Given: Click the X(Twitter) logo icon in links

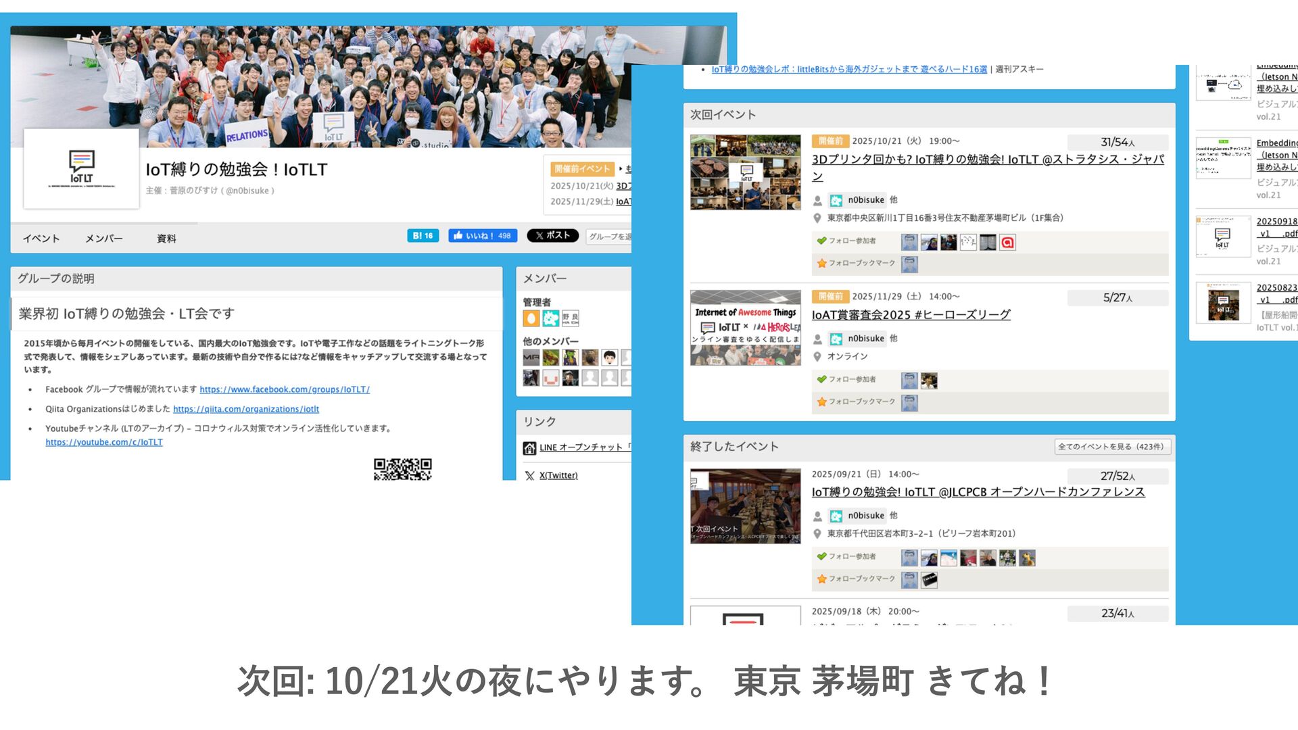Looking at the screenshot, I should pos(529,476).
